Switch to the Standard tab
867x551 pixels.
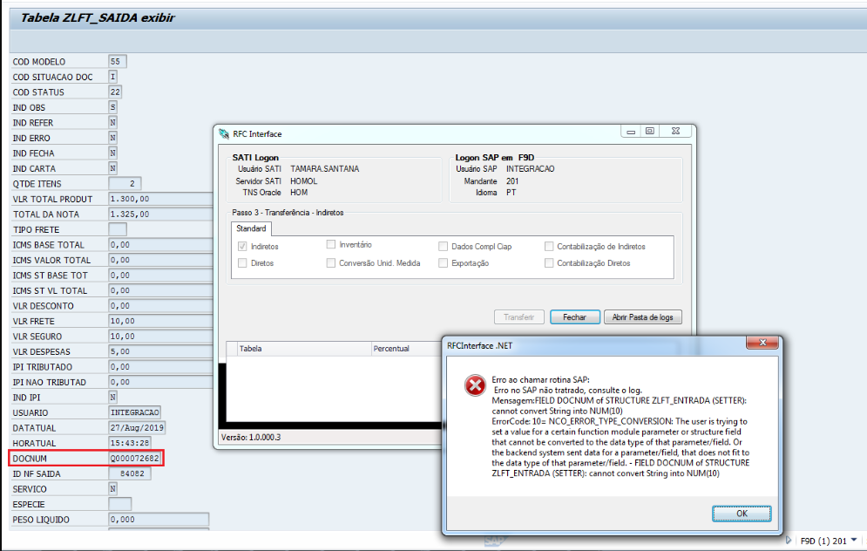[x=253, y=228]
